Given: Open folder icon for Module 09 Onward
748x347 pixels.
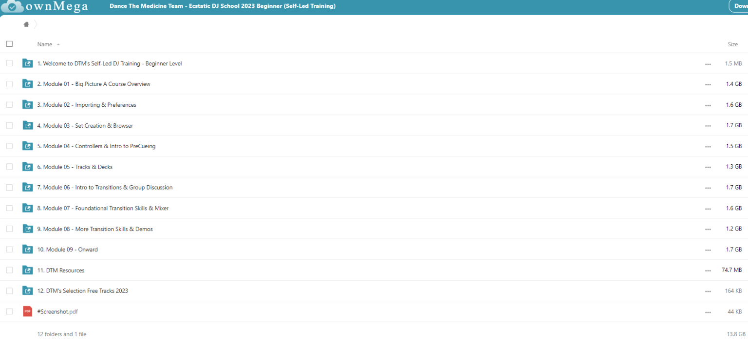Looking at the screenshot, I should point(28,249).
